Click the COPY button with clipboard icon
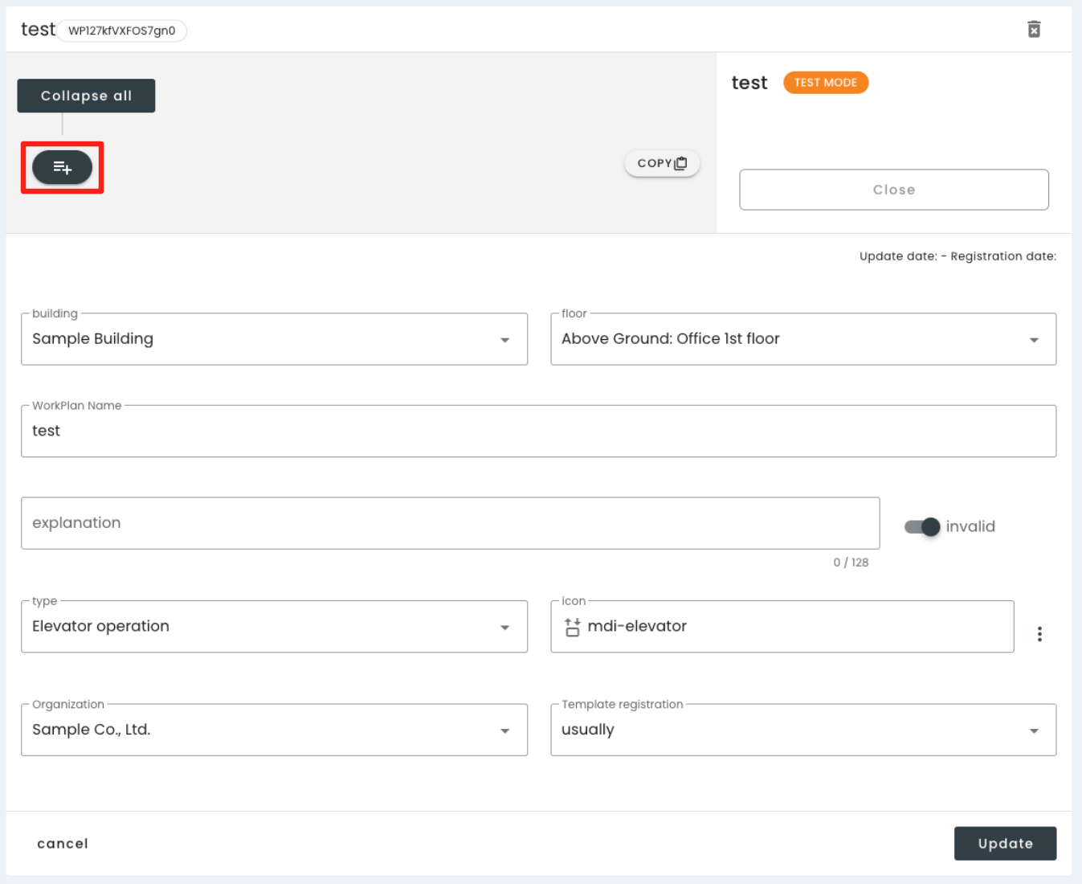The height and width of the screenshot is (884, 1082). pyautogui.click(x=662, y=163)
